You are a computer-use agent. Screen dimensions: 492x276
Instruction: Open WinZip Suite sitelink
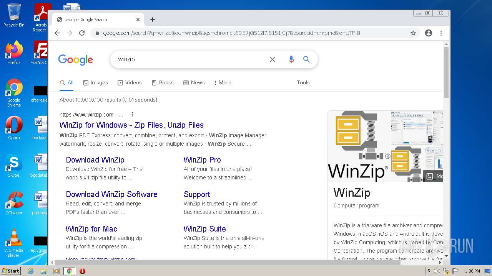(x=205, y=229)
